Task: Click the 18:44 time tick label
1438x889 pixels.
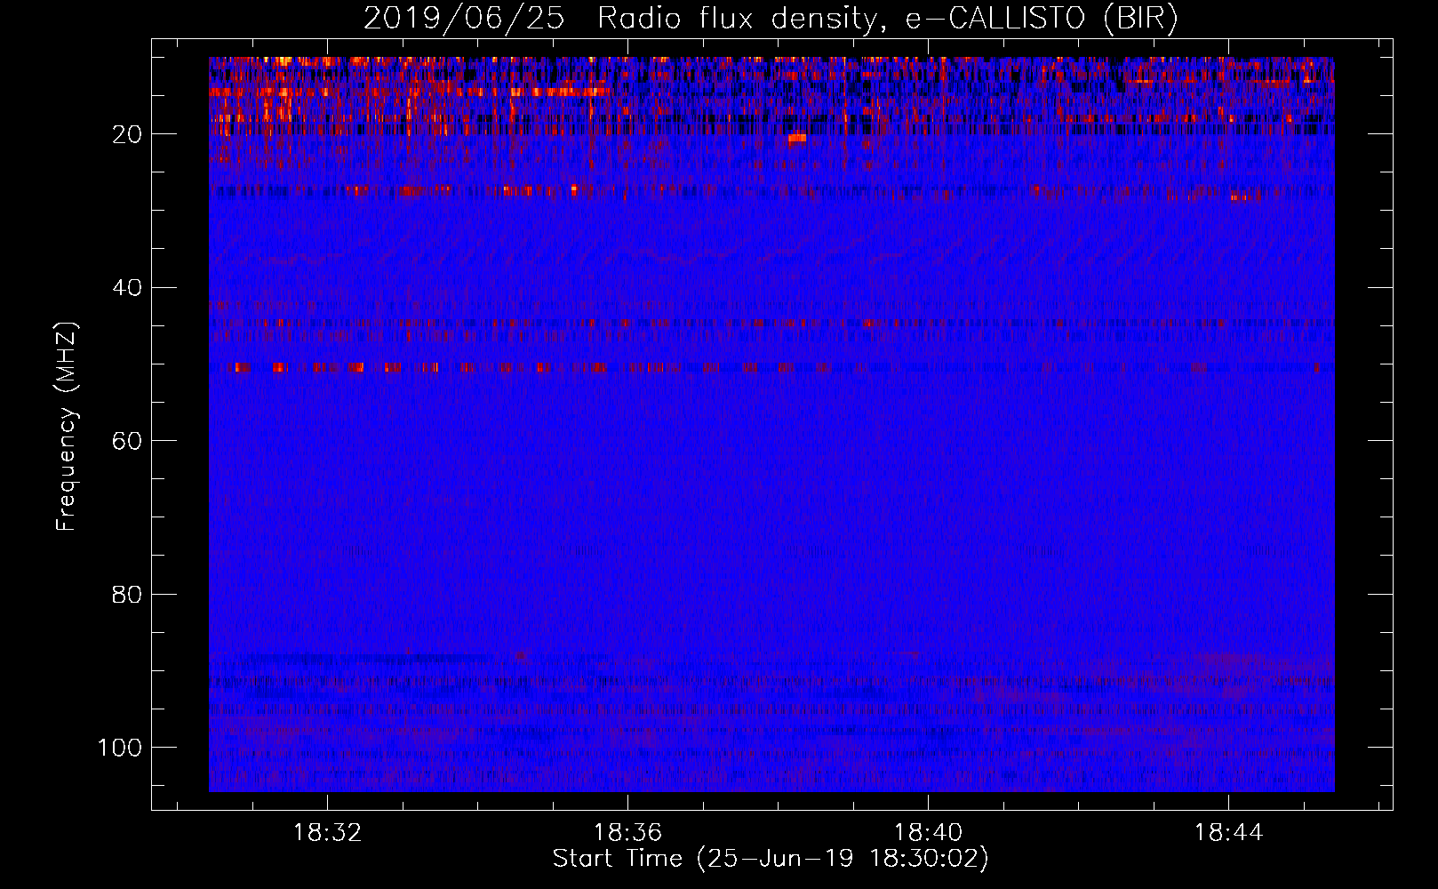Action: 1228,833
